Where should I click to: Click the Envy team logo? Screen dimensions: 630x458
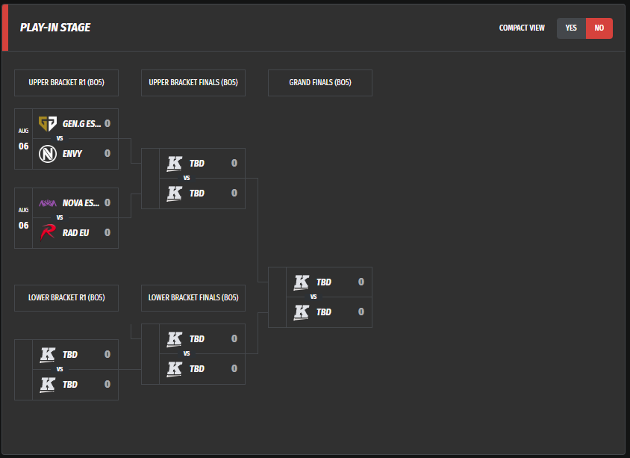(x=48, y=153)
